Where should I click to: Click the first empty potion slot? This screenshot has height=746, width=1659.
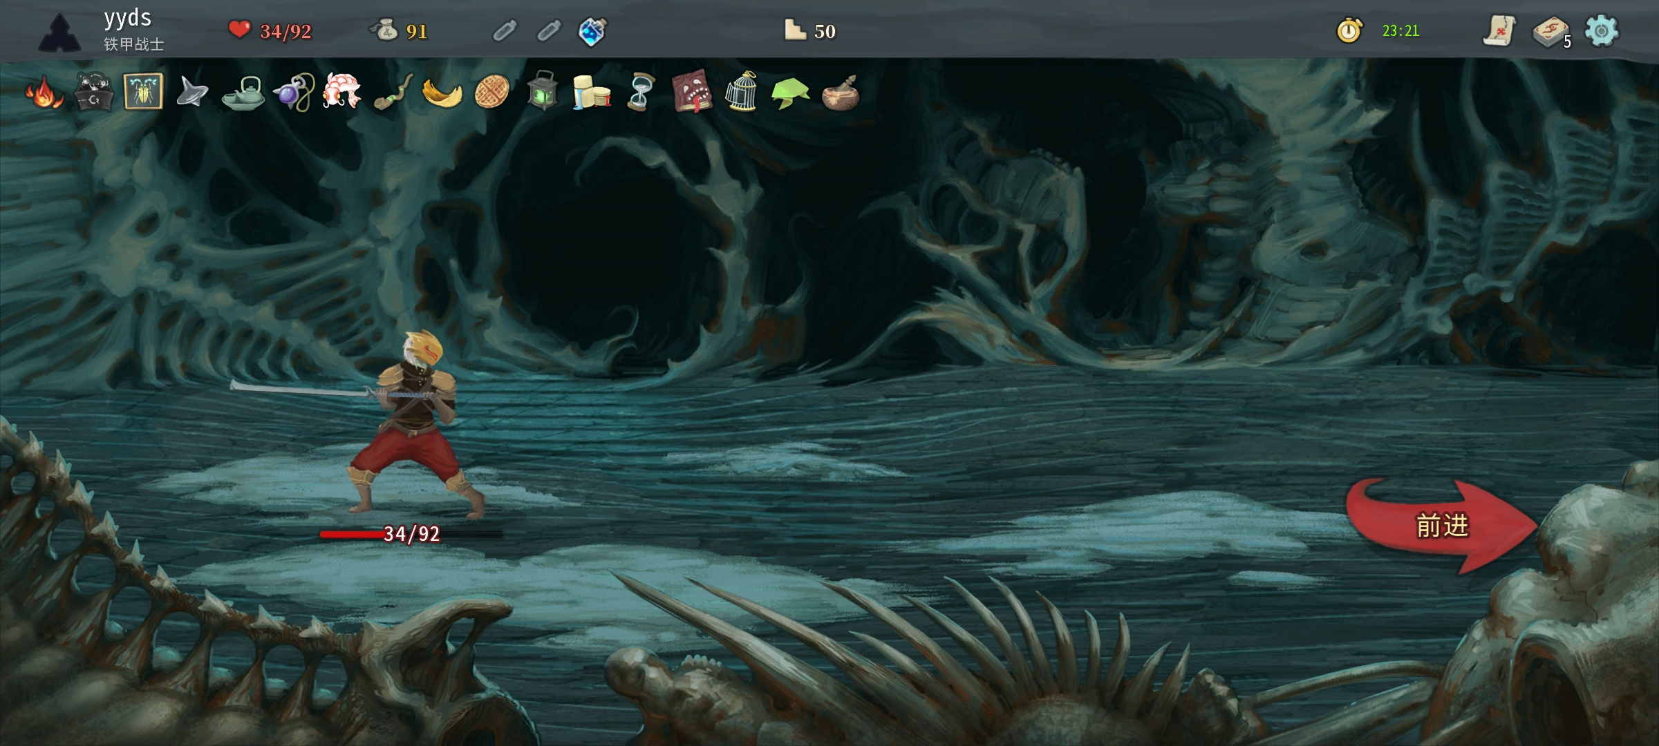pos(505,31)
